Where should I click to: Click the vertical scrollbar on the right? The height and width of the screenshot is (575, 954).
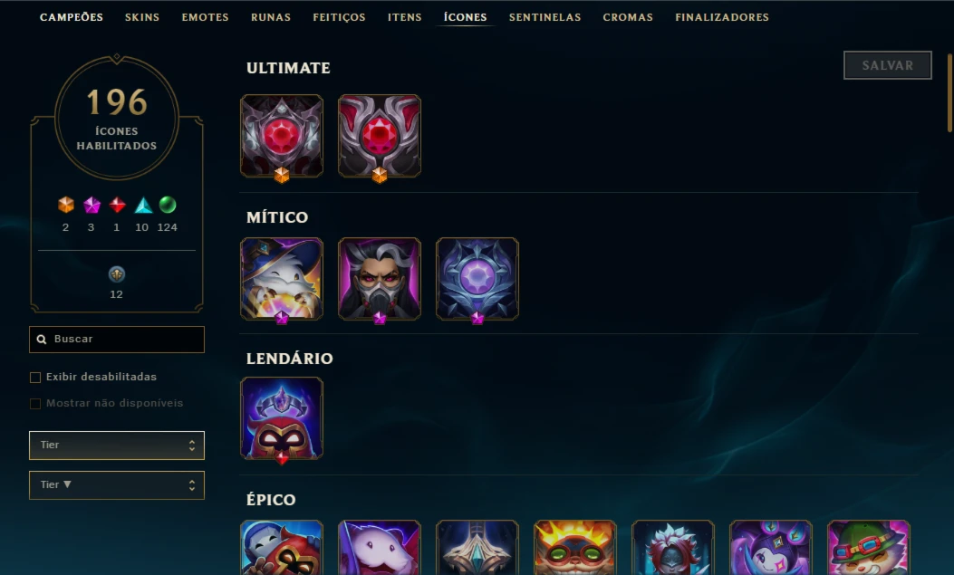click(x=949, y=93)
